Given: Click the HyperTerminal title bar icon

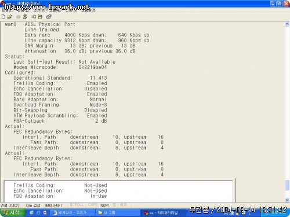Looking at the screenshot, I should pos(3,3).
